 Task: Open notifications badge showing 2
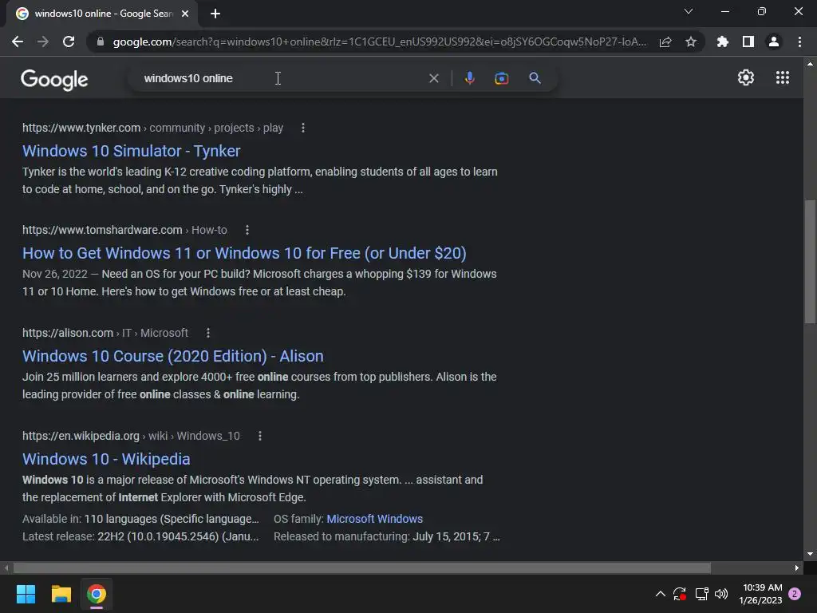[795, 594]
